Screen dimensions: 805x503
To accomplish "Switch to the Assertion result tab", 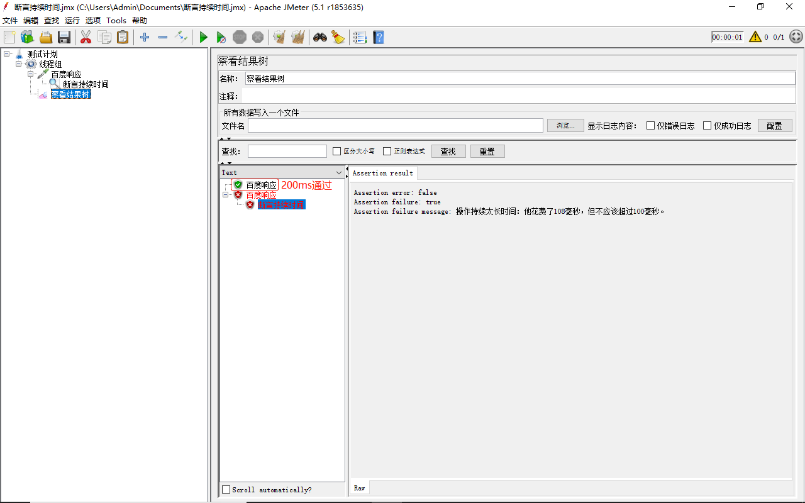I will pos(382,173).
